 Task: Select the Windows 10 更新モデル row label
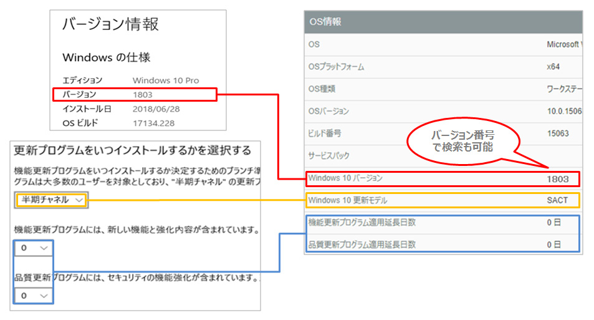347,200
